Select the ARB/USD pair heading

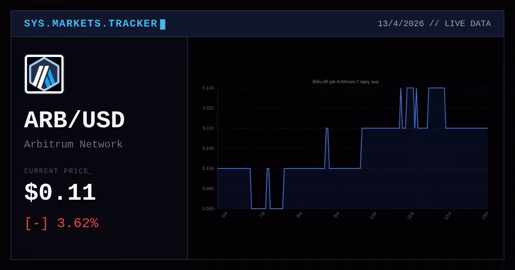[x=74, y=120]
